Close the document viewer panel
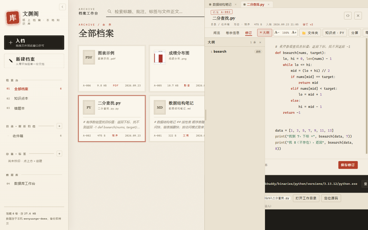The width and height of the screenshot is (368, 230). coord(358,16)
